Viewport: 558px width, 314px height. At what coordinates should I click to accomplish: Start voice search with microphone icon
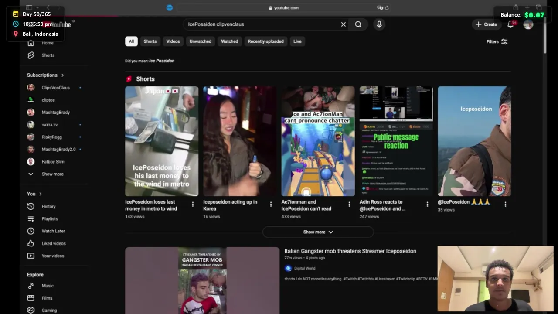[x=379, y=24]
